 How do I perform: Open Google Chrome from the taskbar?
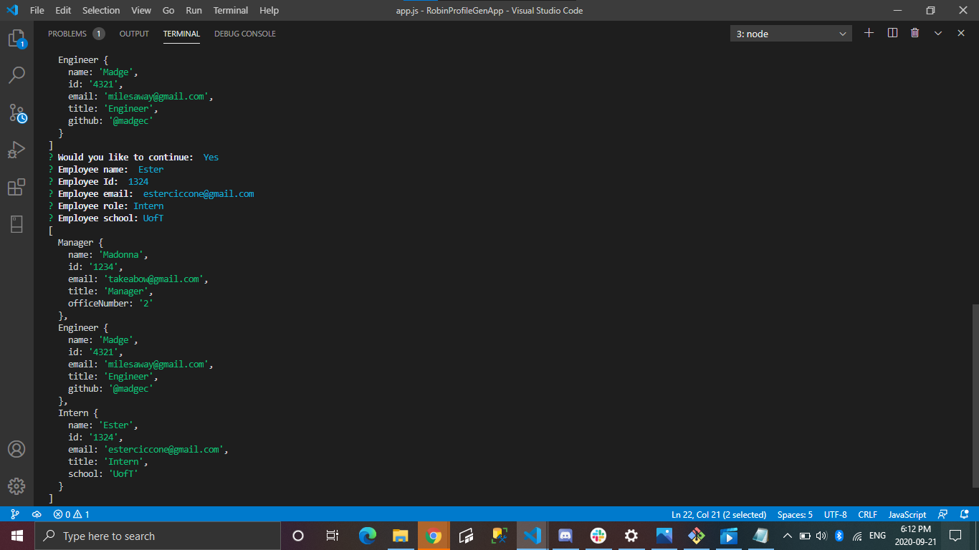point(433,536)
